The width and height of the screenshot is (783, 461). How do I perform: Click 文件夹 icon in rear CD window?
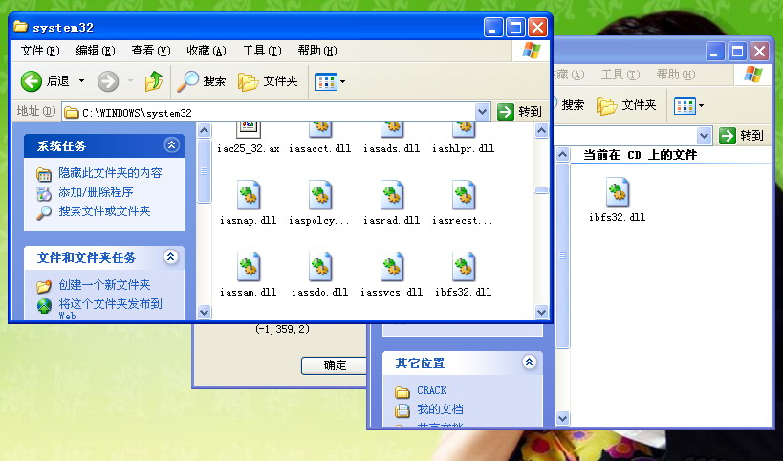click(x=607, y=105)
